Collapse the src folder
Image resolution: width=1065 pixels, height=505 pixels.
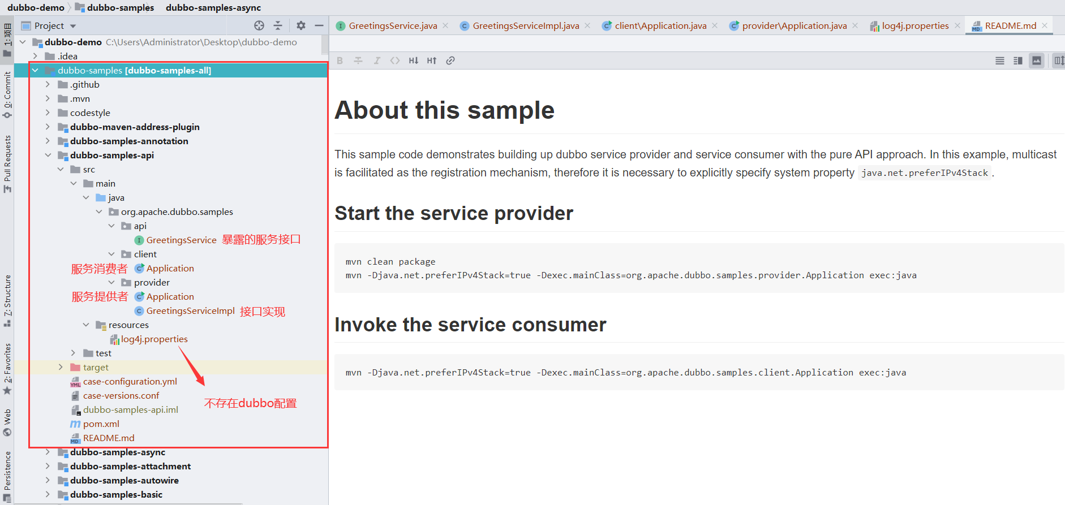point(61,169)
